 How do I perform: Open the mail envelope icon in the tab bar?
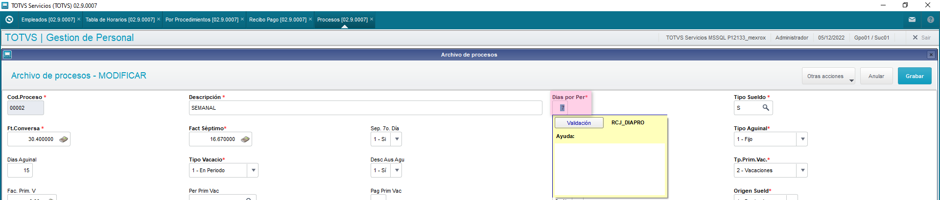coord(912,20)
